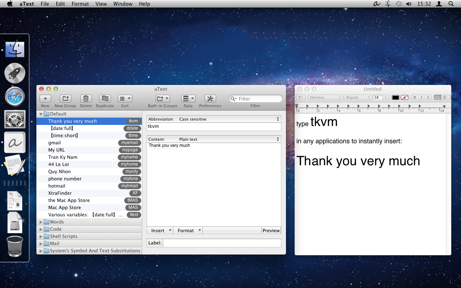Image resolution: width=461 pixels, height=288 pixels.
Task: Click the aText icon in the menu bar
Action: (x=377, y=4)
